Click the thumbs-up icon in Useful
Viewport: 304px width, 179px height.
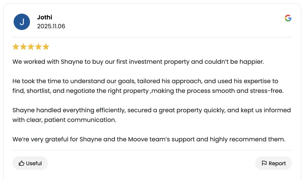[x=22, y=163]
